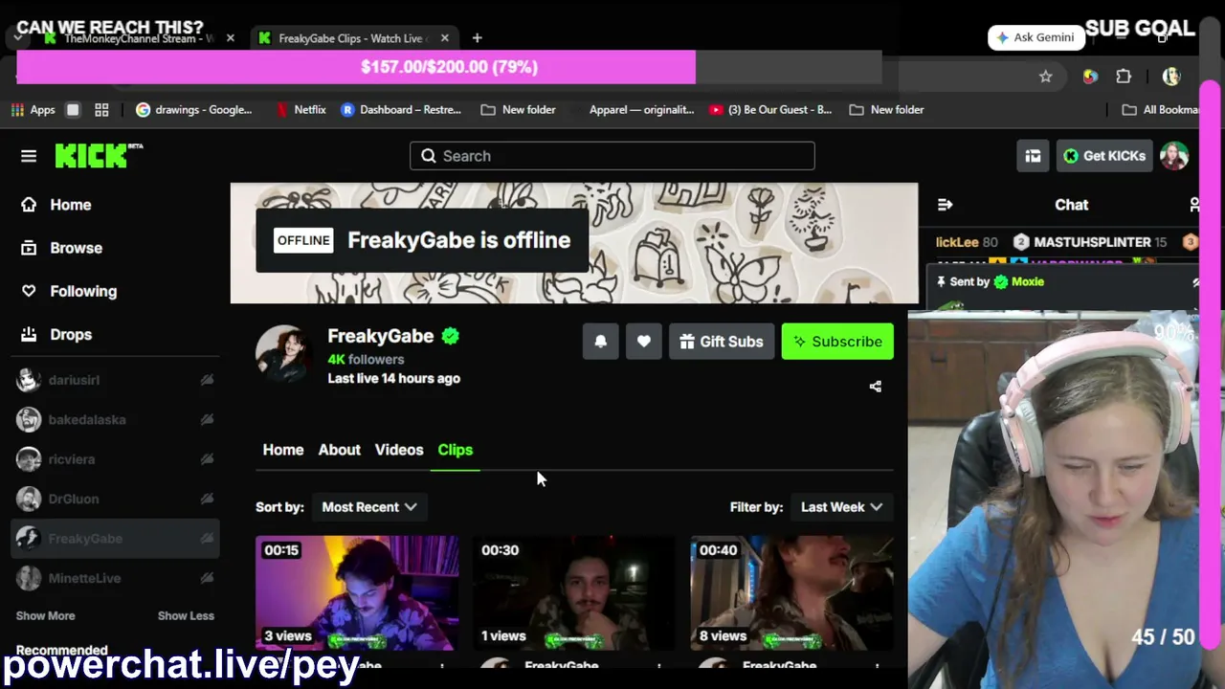Click the magnifier icon in Kick search

pyautogui.click(x=429, y=156)
